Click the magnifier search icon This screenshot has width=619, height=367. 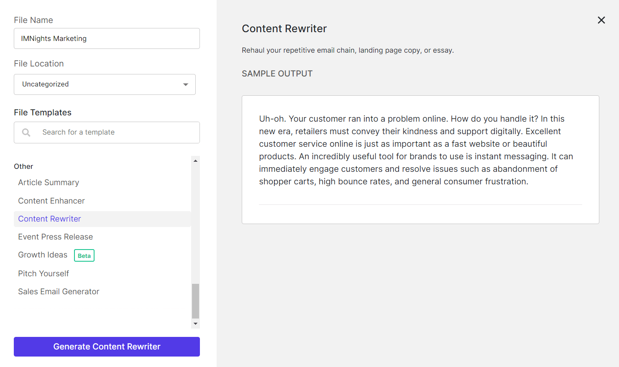26,133
